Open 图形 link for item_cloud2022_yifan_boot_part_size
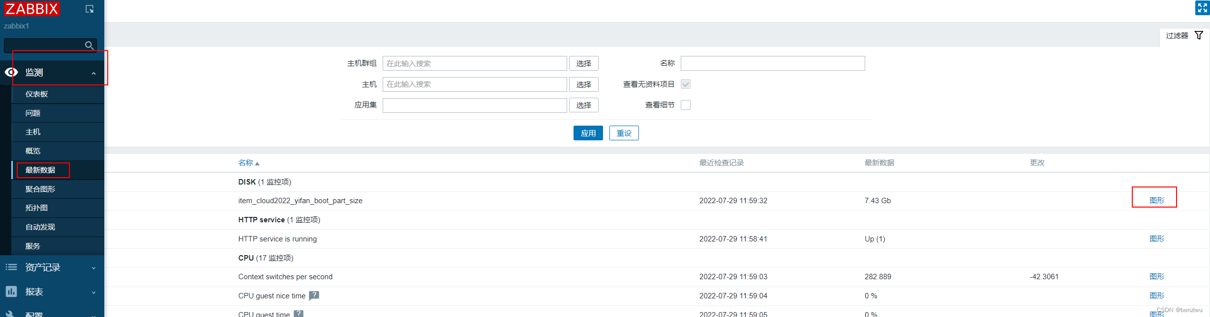The width and height of the screenshot is (1210, 317). pyautogui.click(x=1157, y=200)
